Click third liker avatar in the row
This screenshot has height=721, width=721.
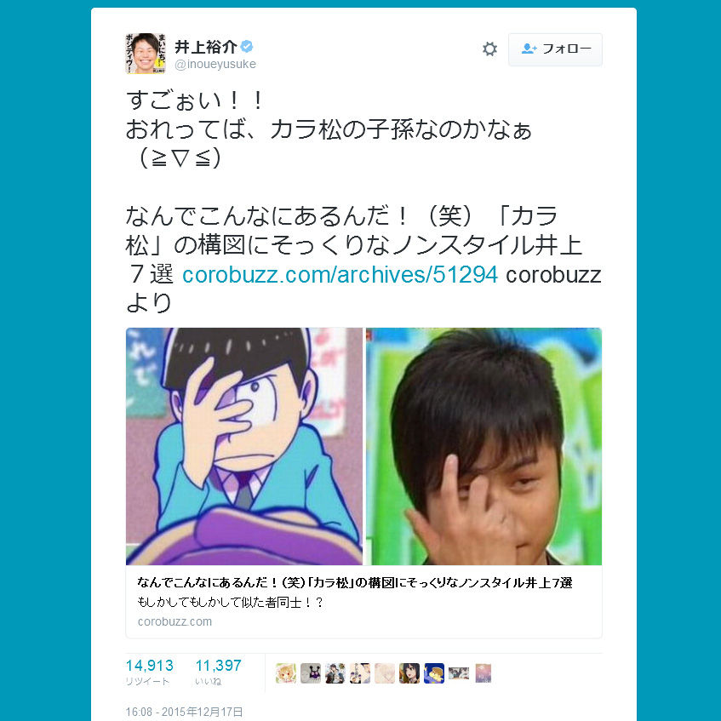click(x=335, y=673)
